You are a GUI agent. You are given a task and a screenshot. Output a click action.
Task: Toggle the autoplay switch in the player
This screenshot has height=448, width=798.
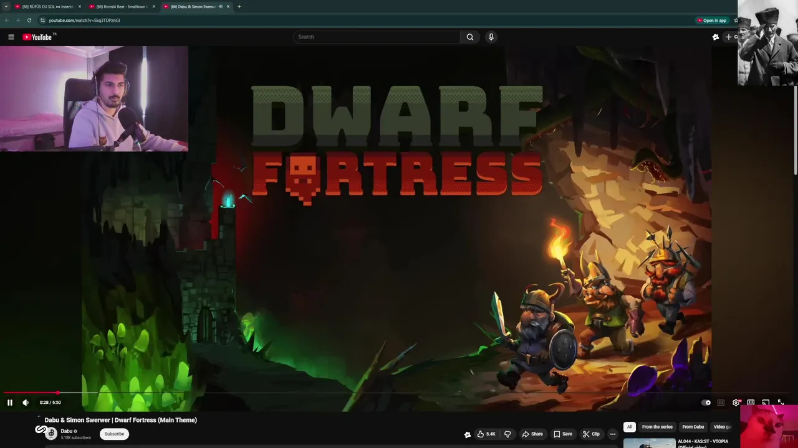[x=706, y=403]
